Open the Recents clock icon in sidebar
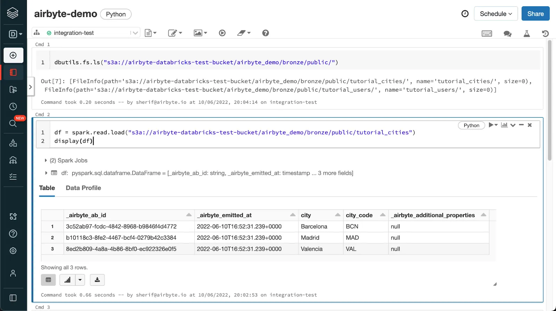556x311 pixels. (13, 107)
